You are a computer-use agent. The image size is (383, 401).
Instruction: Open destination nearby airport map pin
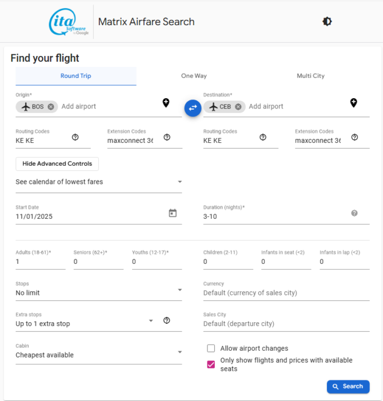coord(353,103)
